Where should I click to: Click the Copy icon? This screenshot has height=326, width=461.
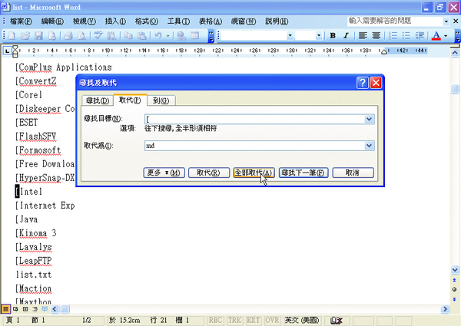[x=128, y=36]
